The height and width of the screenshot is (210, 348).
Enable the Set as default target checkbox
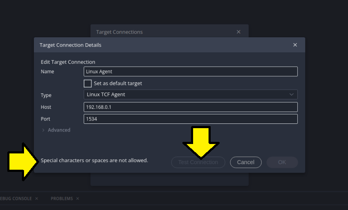(x=88, y=84)
